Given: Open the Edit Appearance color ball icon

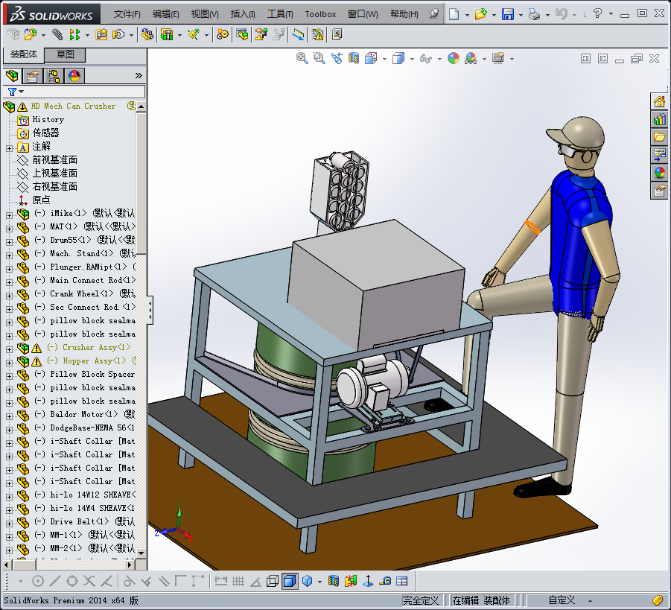Looking at the screenshot, I should [454, 58].
